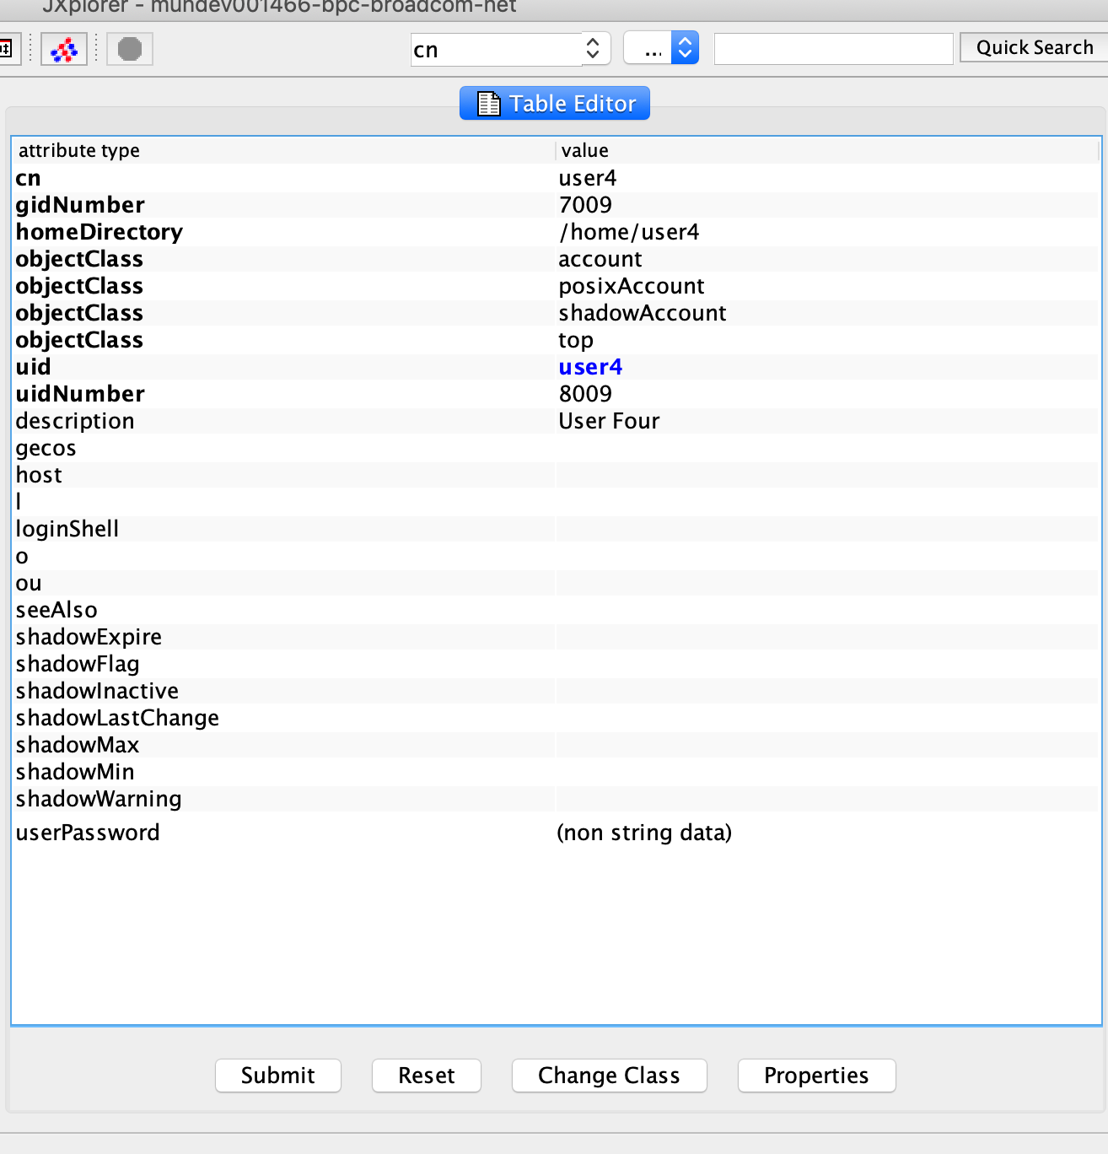Click the partially visible leftmost toolbar icon
The height and width of the screenshot is (1154, 1108).
click(7, 49)
